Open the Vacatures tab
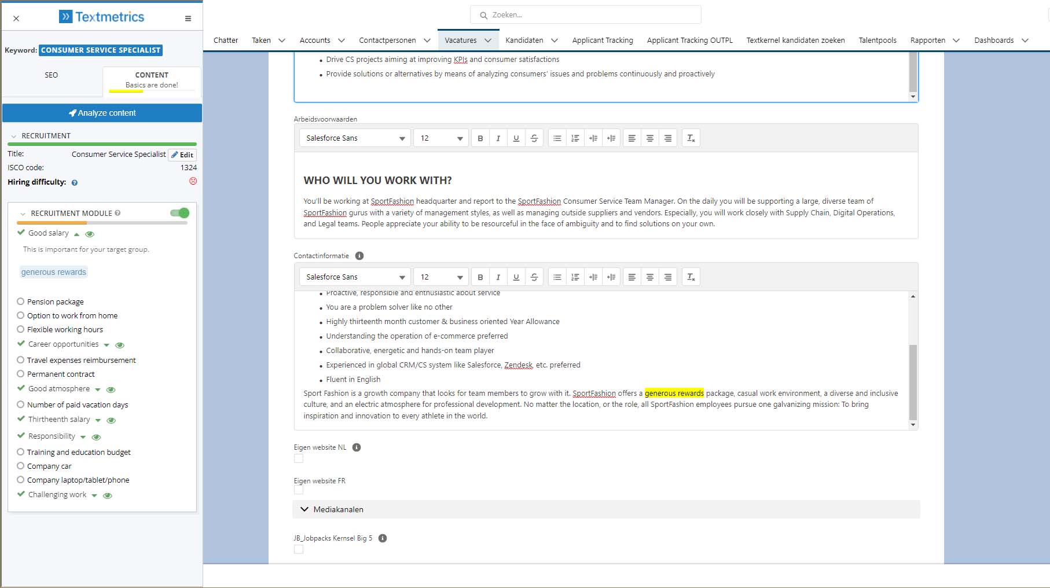The image size is (1050, 588). pos(461,40)
